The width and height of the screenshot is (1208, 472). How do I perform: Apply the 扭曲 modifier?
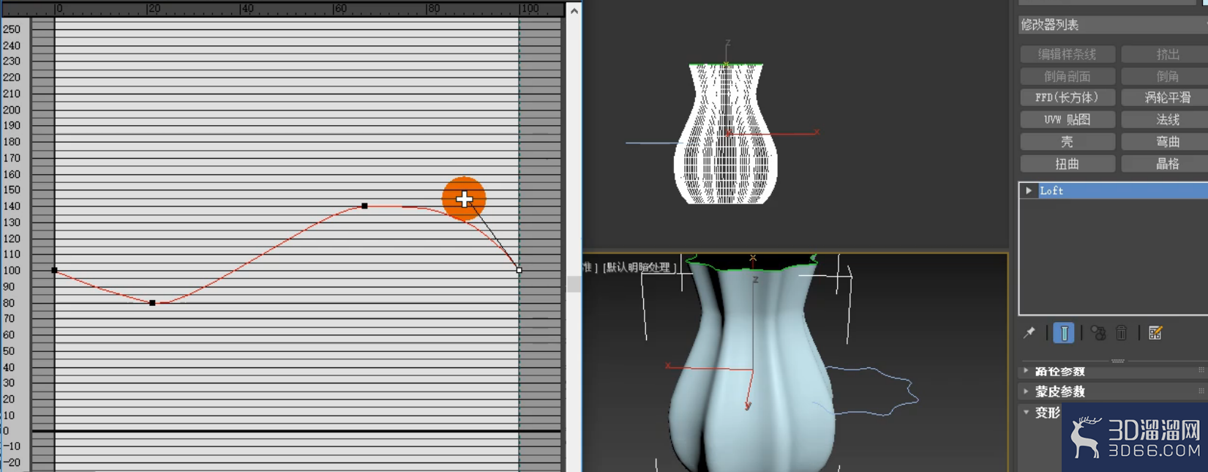click(1068, 164)
